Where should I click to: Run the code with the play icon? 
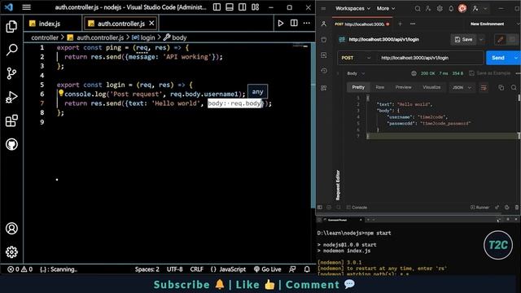pos(281,24)
